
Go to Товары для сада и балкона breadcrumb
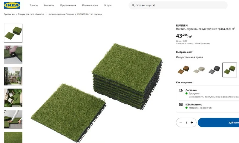(31, 14)
